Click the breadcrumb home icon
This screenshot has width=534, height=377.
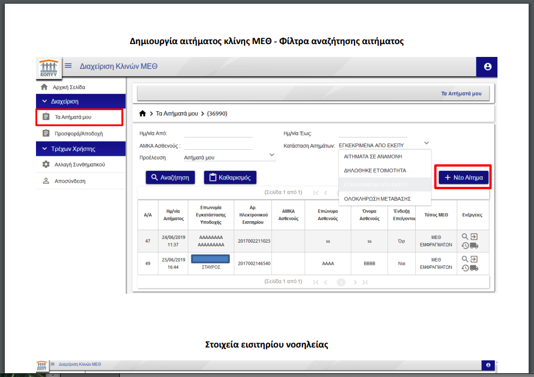click(x=142, y=113)
